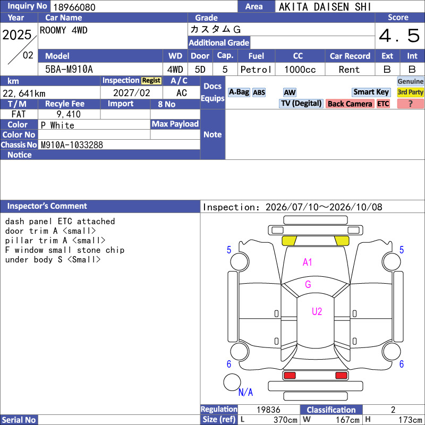Viewport: 425px width, 425px height.
Task: Click the length value 370cm
Action: [x=285, y=420]
